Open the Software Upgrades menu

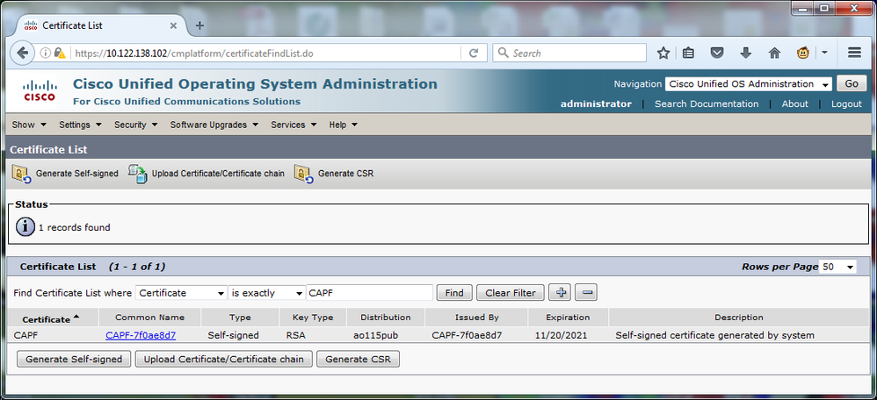[214, 125]
